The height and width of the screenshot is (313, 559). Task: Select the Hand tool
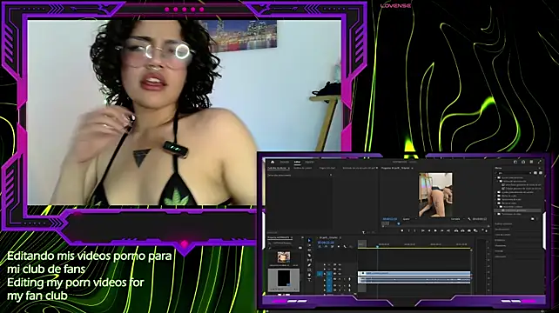click(x=309, y=275)
